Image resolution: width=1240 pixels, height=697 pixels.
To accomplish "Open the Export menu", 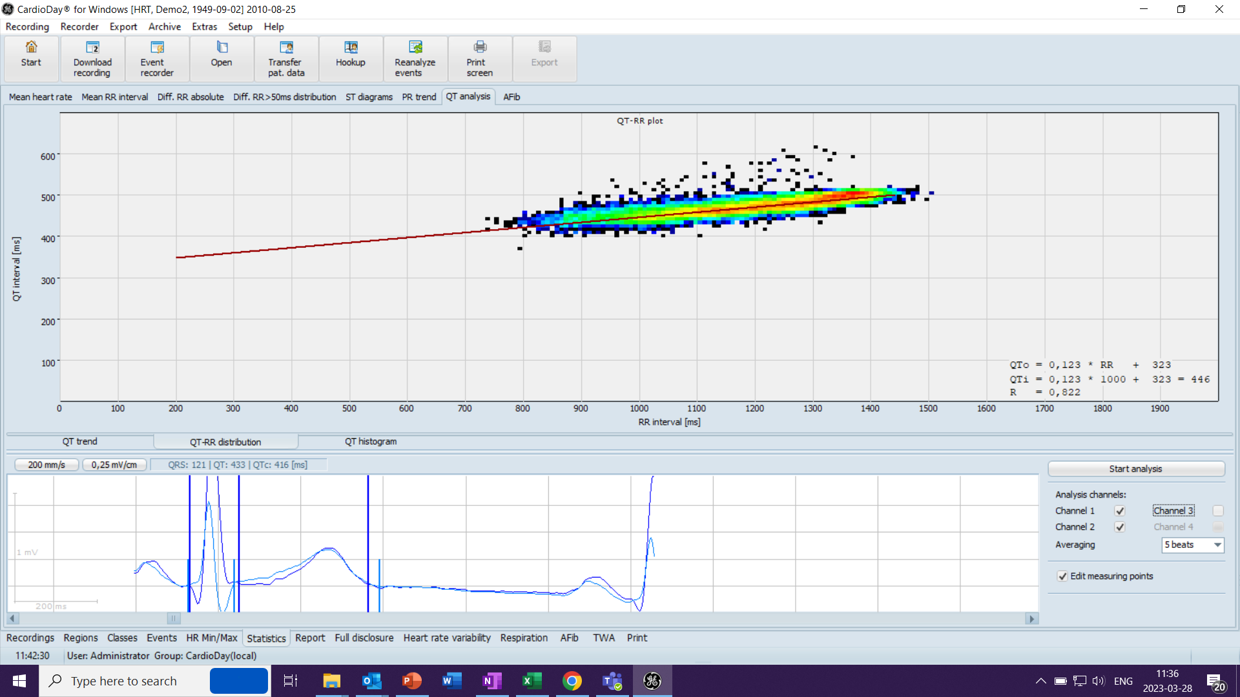I will click(123, 26).
